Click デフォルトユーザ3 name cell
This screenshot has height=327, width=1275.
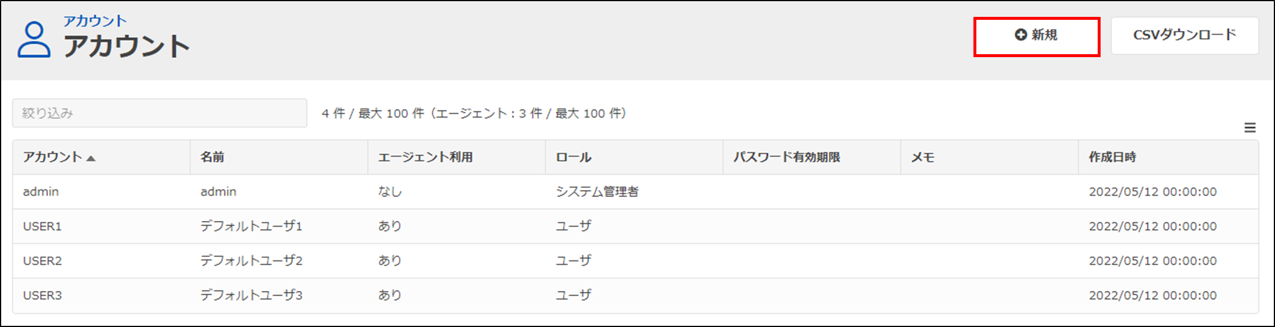point(251,295)
